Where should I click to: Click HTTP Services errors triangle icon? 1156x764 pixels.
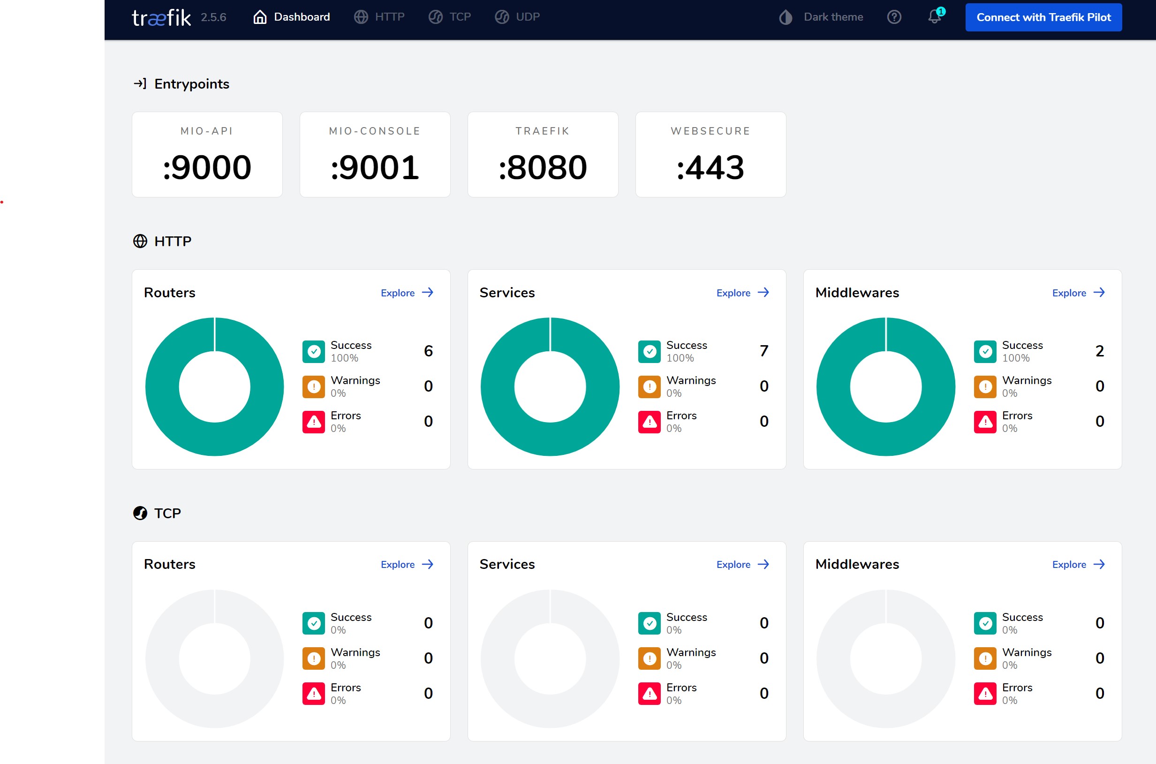click(x=650, y=422)
